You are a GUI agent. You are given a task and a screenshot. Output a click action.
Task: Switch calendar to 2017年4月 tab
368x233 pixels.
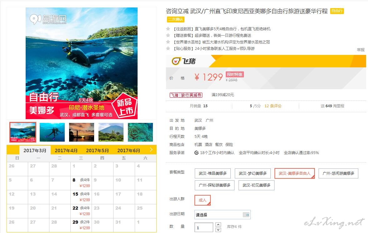(x=66, y=151)
